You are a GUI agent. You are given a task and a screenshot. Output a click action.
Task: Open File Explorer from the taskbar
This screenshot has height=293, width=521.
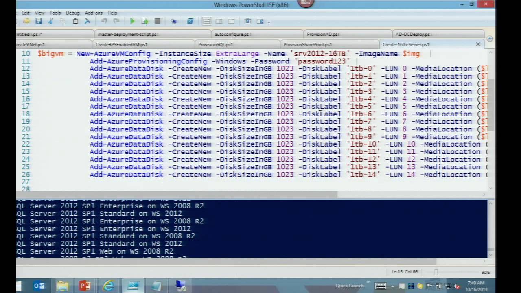tap(62, 286)
